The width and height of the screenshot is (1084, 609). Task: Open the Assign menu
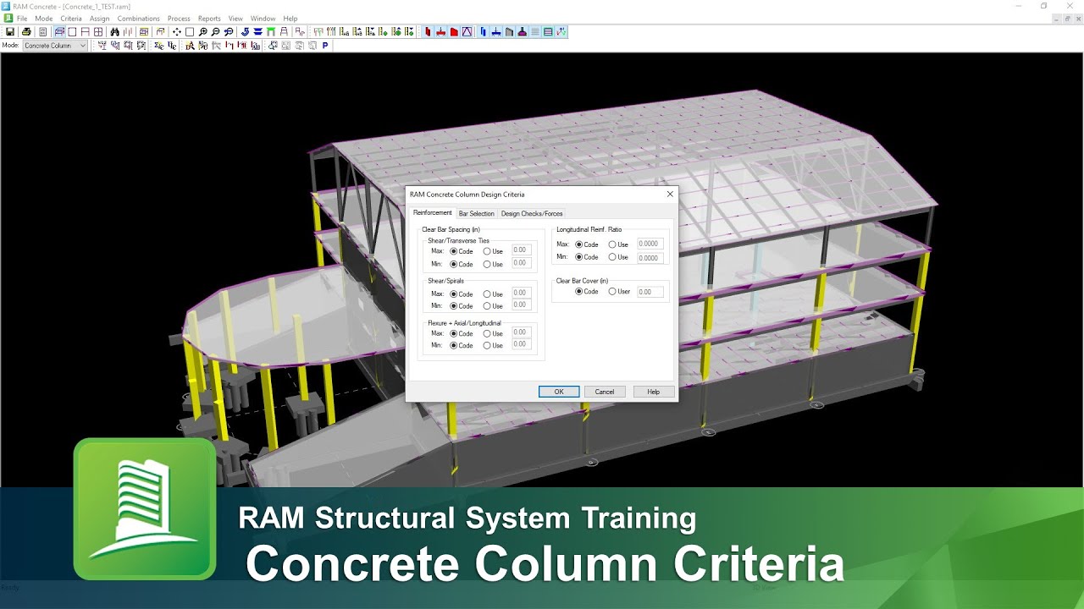pyautogui.click(x=99, y=19)
